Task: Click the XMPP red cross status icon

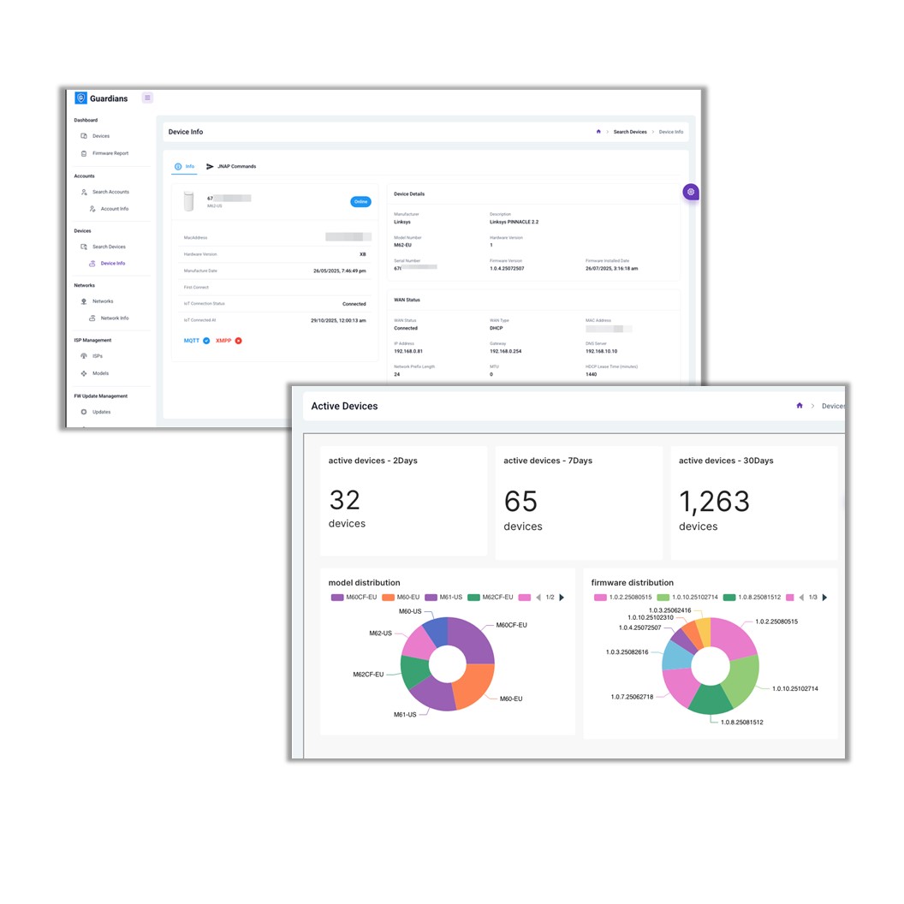Action: pos(239,341)
